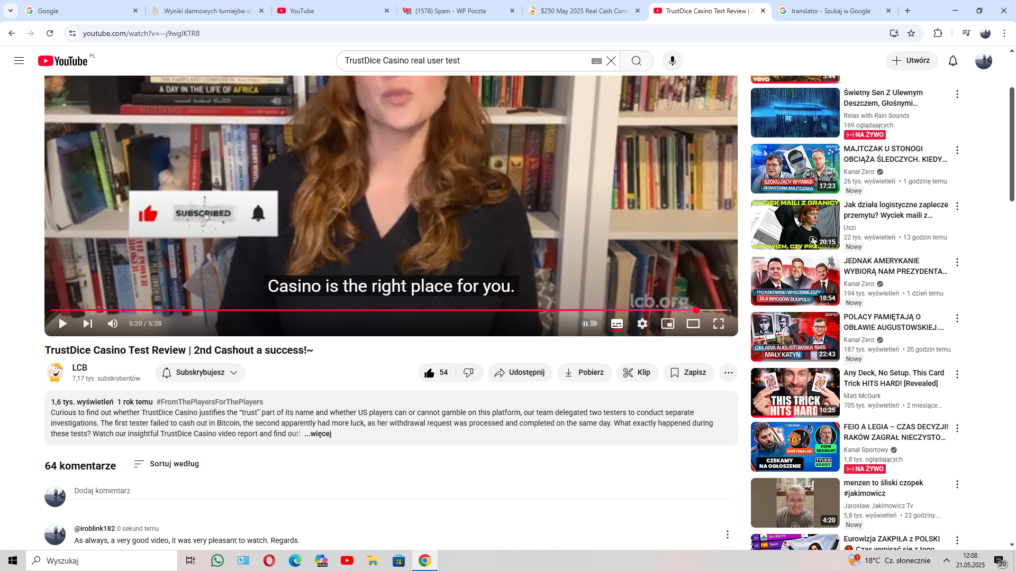Viewport: 1016px width, 571px height.
Task: Open options for Świetny Sen Z Ulewnym video
Action: click(x=957, y=94)
